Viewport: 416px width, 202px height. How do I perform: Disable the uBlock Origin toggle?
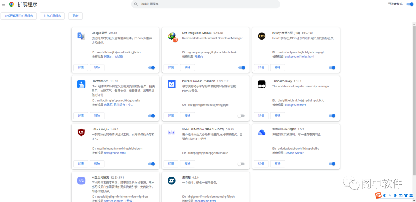(151, 164)
